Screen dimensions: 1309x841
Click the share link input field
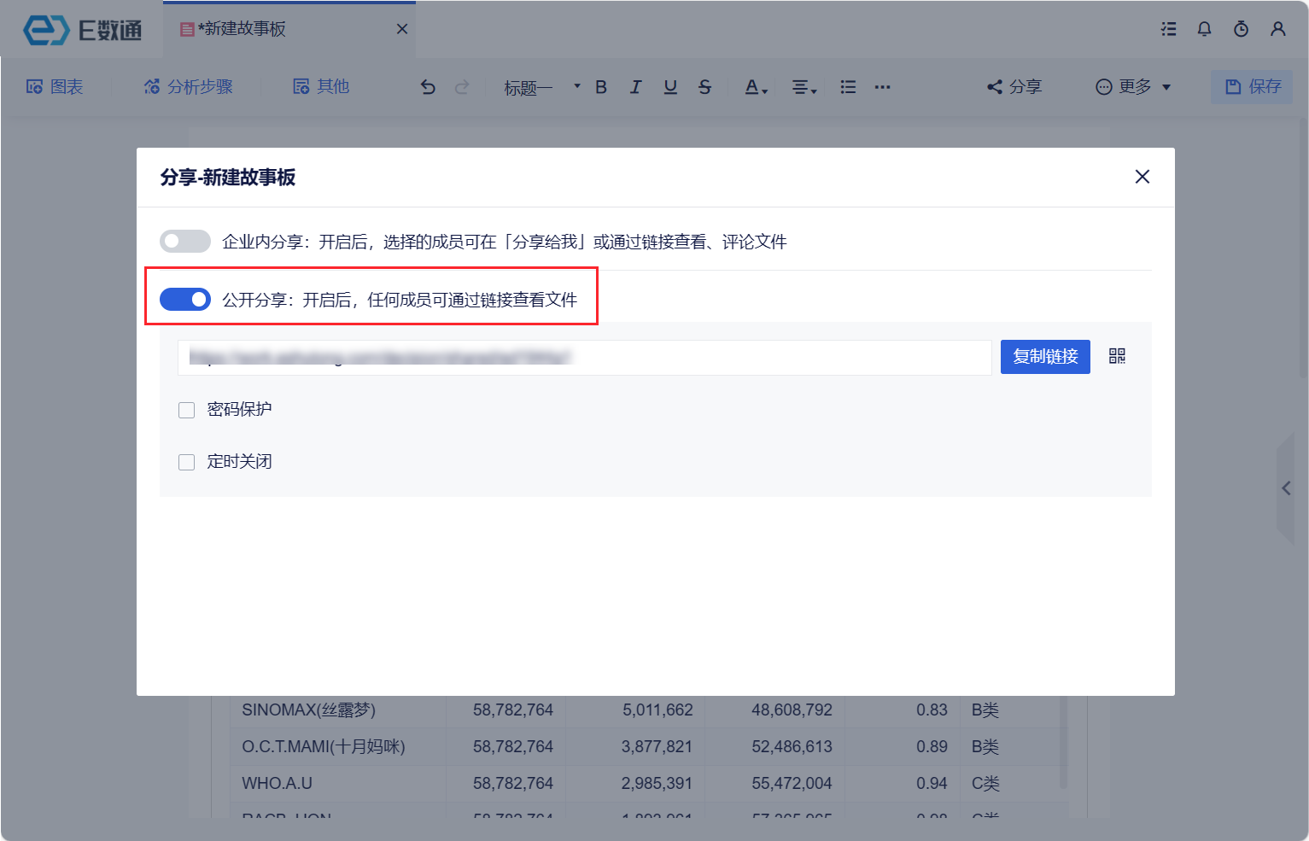pos(584,358)
